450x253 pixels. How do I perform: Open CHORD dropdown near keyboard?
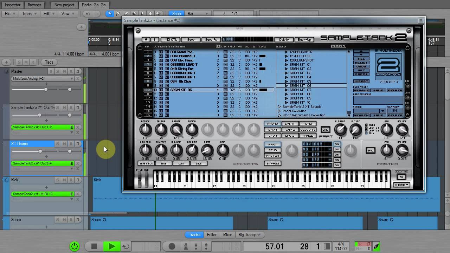click(401, 185)
